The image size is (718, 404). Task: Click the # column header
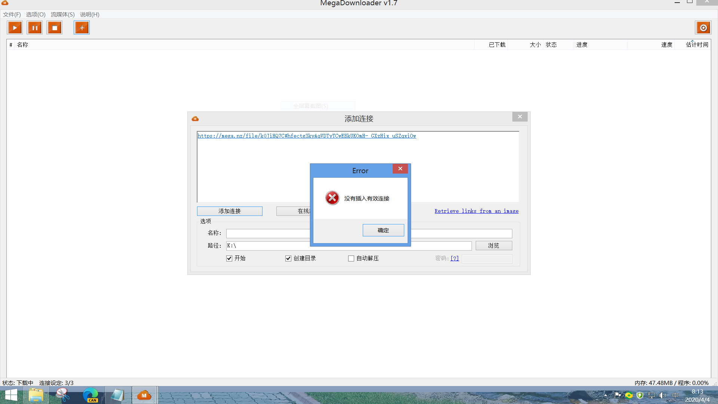click(x=11, y=45)
